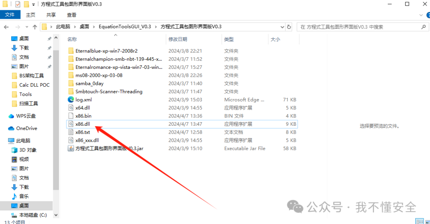The width and height of the screenshot is (430, 224).
Task: Switch to details view in status bar
Action: pyautogui.click(x=420, y=222)
